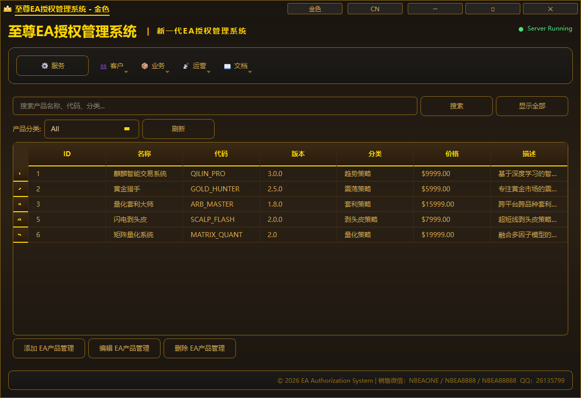581x398 pixels.
Task: Toggle the 金色 theme button
Action: pyautogui.click(x=315, y=9)
